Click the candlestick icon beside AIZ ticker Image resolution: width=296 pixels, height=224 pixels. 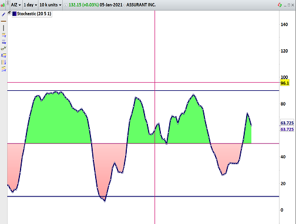pos(2,5)
